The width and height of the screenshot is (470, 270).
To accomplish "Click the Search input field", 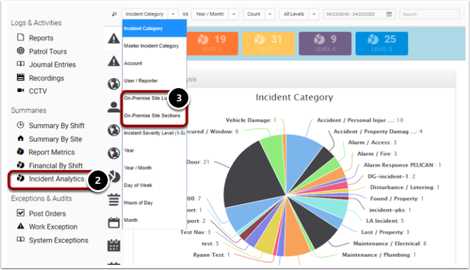I will [429, 14].
